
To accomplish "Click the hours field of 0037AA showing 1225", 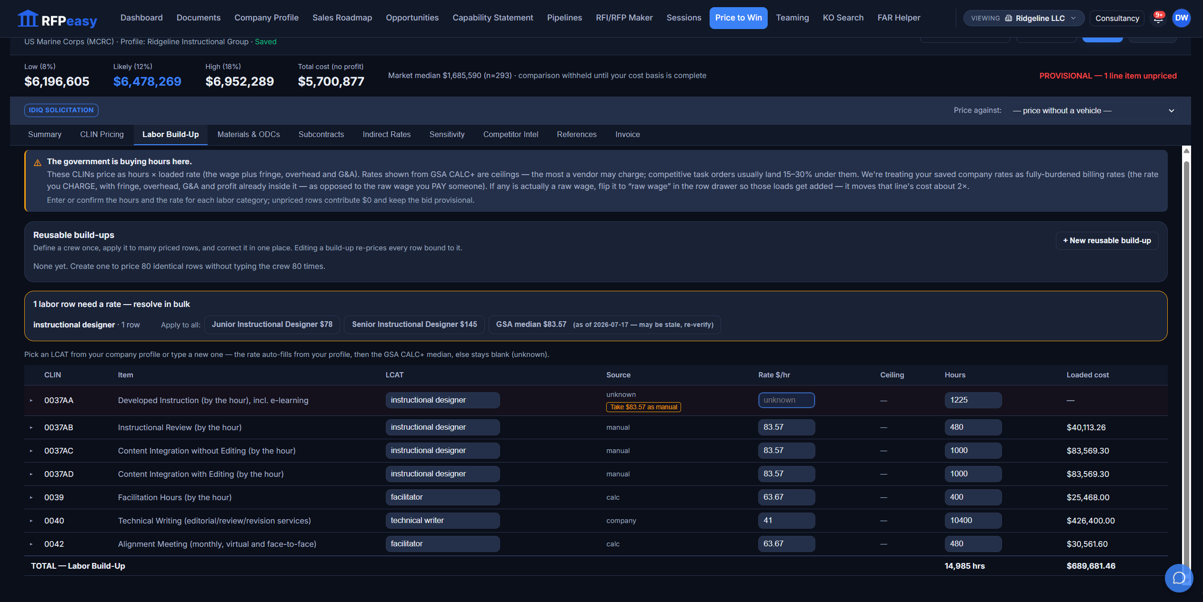I will (x=973, y=400).
